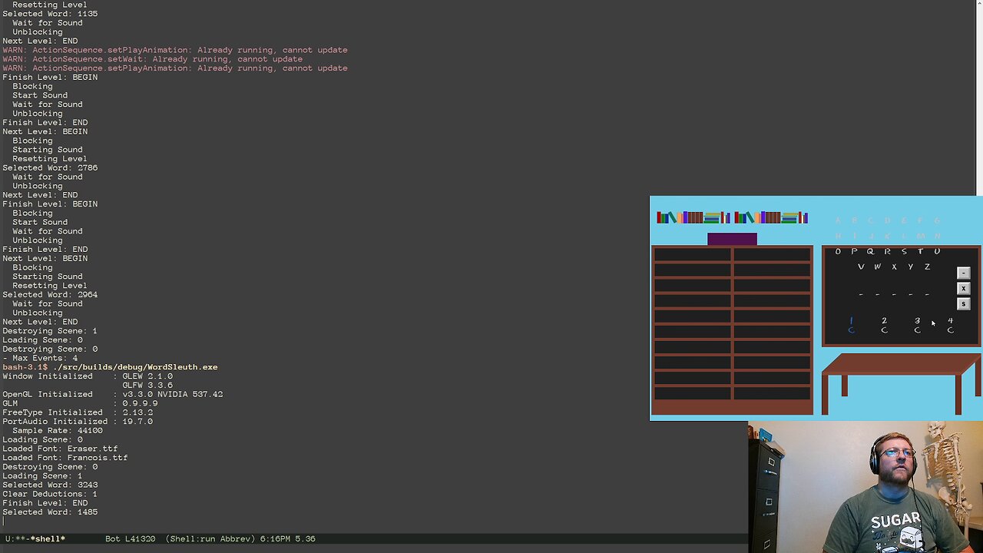Click the purple book atop the bookshelf

(732, 238)
